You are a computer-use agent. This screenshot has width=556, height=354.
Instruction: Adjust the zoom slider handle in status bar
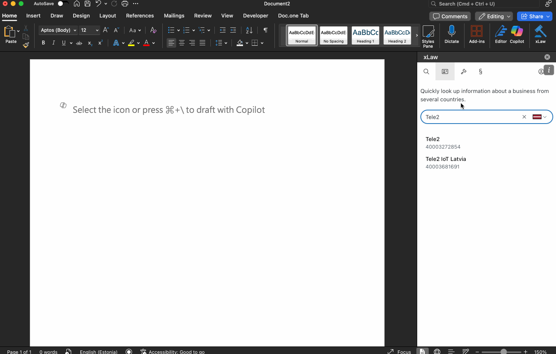[x=504, y=352]
